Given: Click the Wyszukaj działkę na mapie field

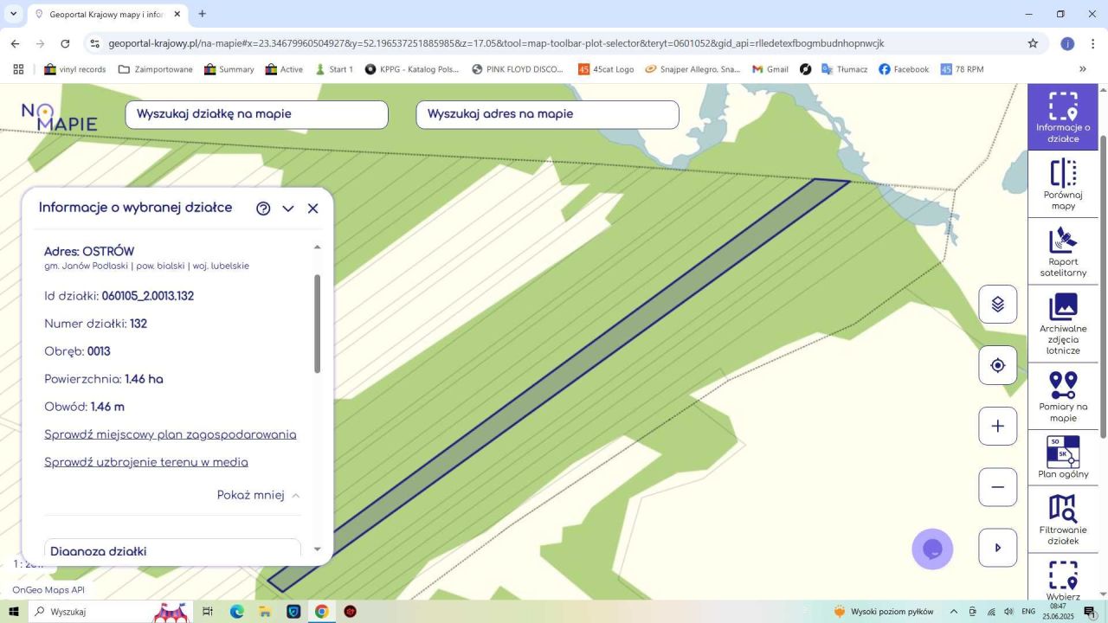Looking at the screenshot, I should [x=257, y=115].
